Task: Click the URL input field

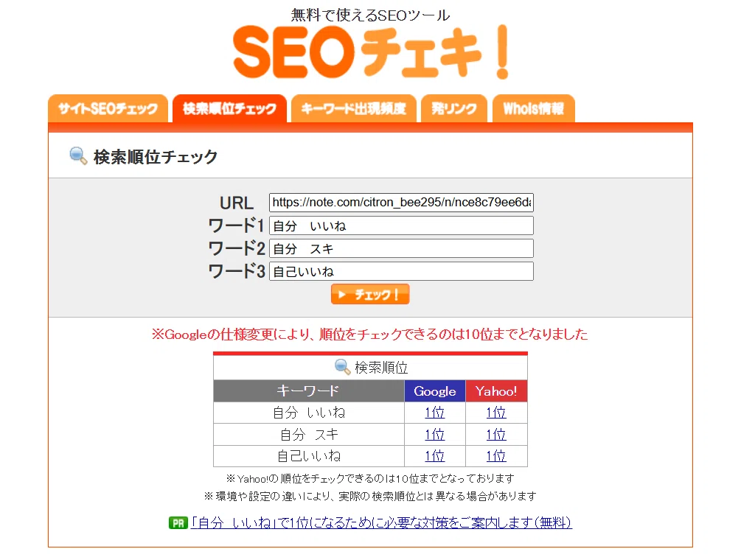Action: [x=401, y=203]
